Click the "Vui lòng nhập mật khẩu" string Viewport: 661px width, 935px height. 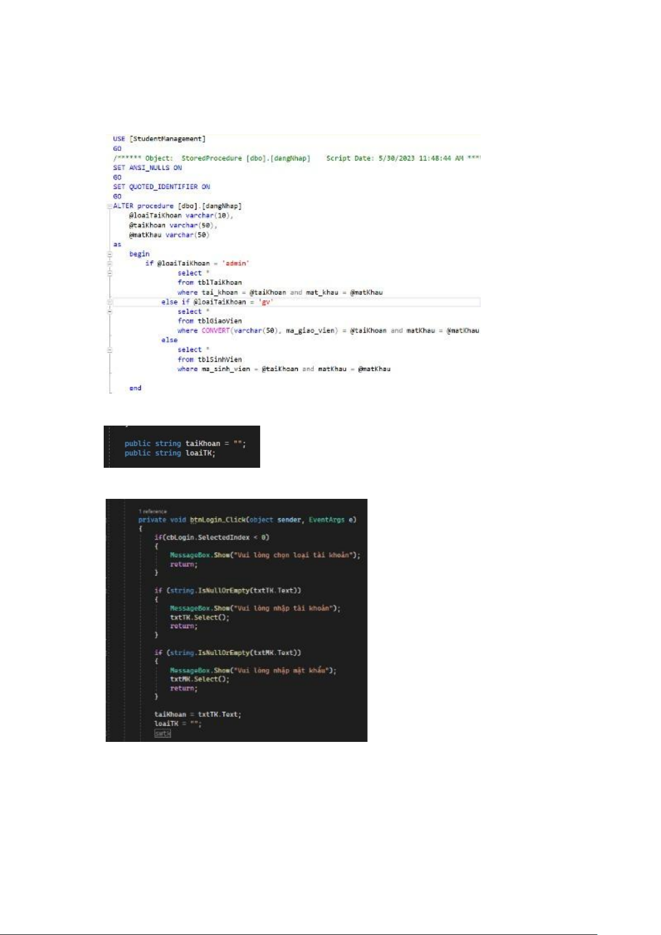(283, 670)
